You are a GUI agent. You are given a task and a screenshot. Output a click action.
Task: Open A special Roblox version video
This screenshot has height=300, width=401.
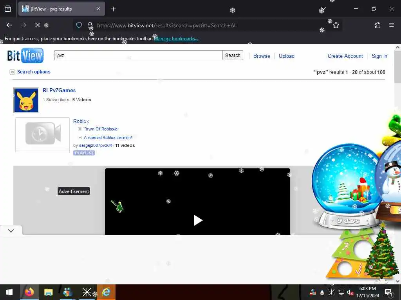click(x=108, y=137)
